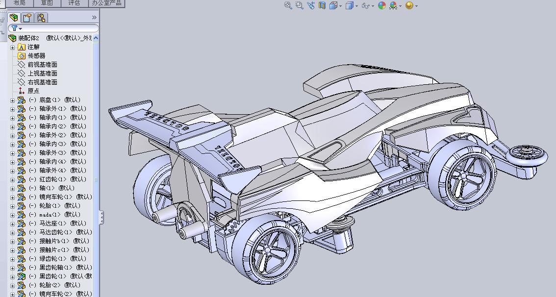This screenshot has height=297, width=556.
Task: Open dropdown arrow beside Apply Scene
Action: point(401,6)
